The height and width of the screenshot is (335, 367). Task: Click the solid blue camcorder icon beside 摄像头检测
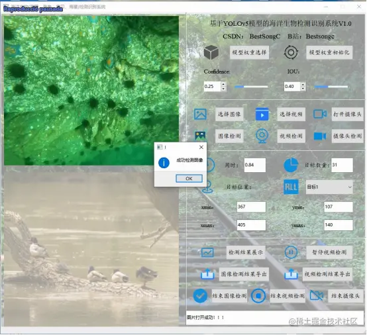point(320,136)
